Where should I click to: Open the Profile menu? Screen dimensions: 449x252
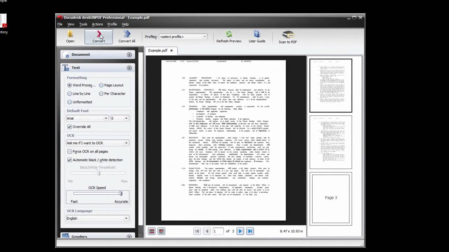click(112, 24)
